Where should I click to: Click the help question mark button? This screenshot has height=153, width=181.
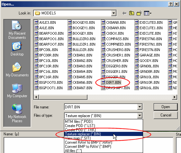pos(171,4)
